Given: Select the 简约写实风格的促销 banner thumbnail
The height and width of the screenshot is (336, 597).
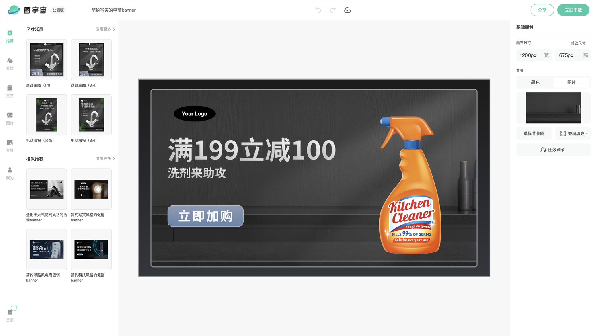Looking at the screenshot, I should (91, 189).
